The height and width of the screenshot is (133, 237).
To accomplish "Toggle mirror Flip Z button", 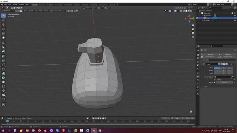I will click(x=230, y=73).
